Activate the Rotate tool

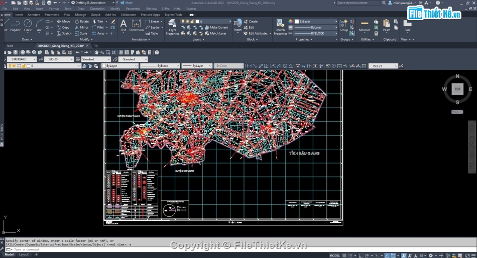(82, 21)
